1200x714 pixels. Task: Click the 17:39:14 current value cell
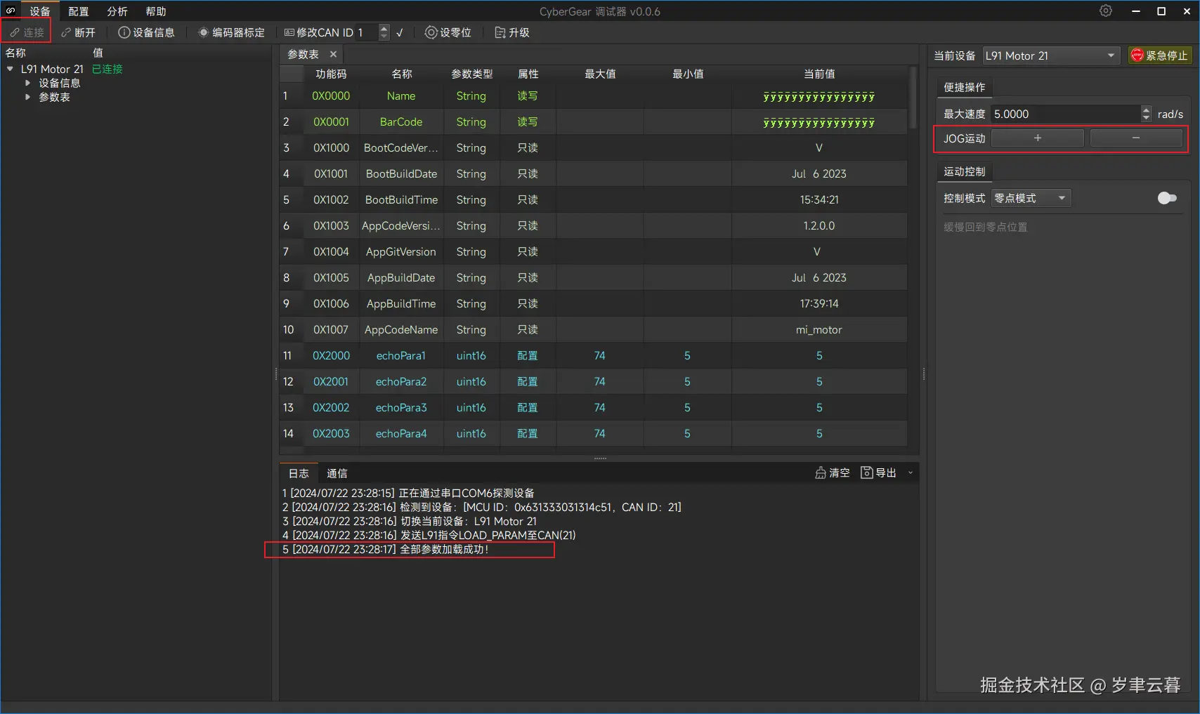(x=819, y=304)
